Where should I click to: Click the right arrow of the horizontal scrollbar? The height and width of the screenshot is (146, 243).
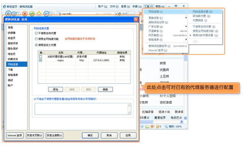[181, 122]
